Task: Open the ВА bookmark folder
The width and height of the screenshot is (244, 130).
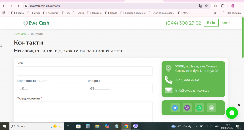Action: click(x=66, y=13)
